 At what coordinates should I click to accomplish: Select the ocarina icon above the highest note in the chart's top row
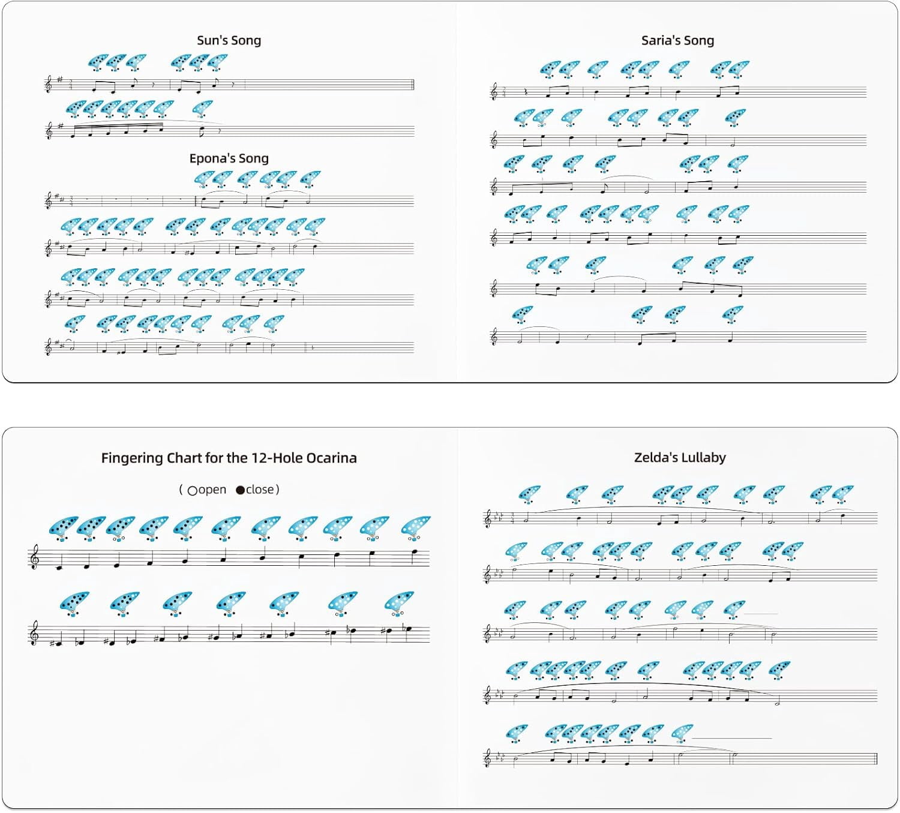tap(416, 528)
